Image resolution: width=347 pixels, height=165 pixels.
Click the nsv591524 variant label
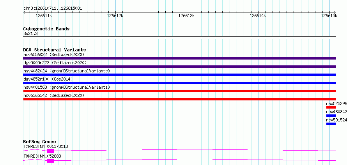(336, 120)
